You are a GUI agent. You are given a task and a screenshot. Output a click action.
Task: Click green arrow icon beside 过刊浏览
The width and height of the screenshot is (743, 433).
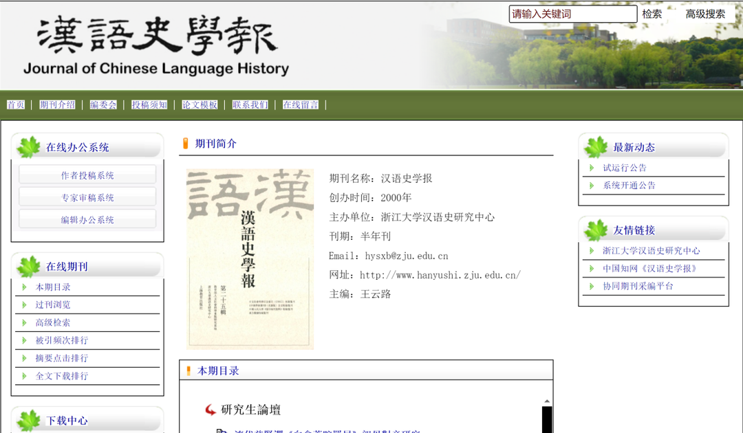pyautogui.click(x=24, y=304)
